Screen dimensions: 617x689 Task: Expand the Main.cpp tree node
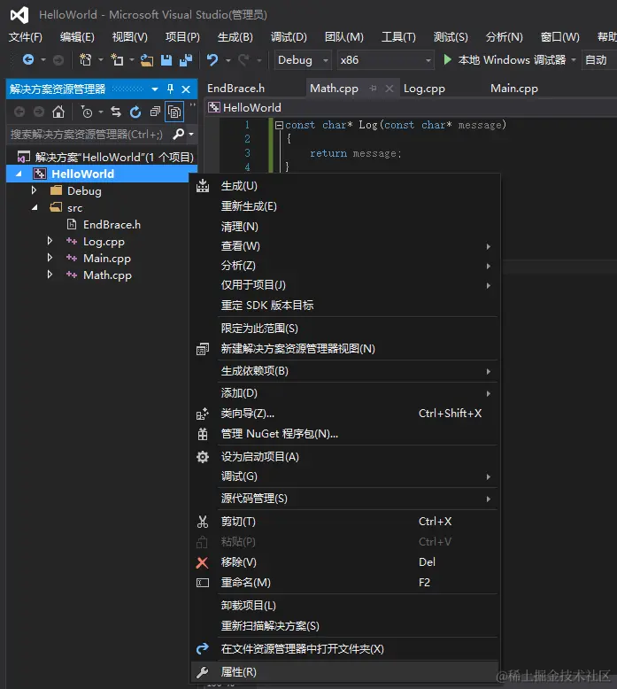50,258
